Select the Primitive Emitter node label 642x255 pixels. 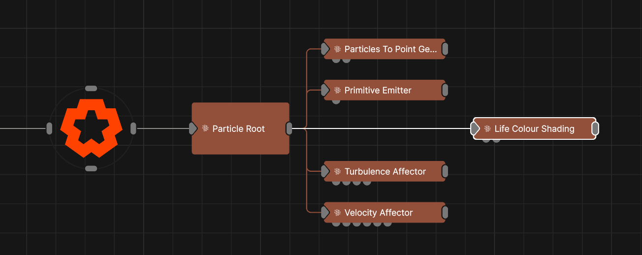pyautogui.click(x=378, y=91)
